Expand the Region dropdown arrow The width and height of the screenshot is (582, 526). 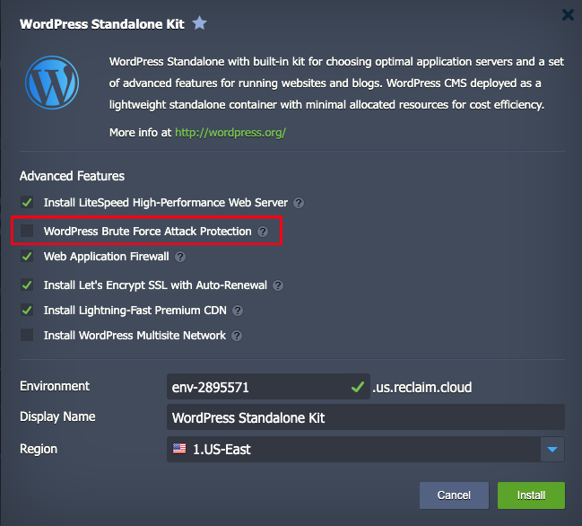[552, 450]
